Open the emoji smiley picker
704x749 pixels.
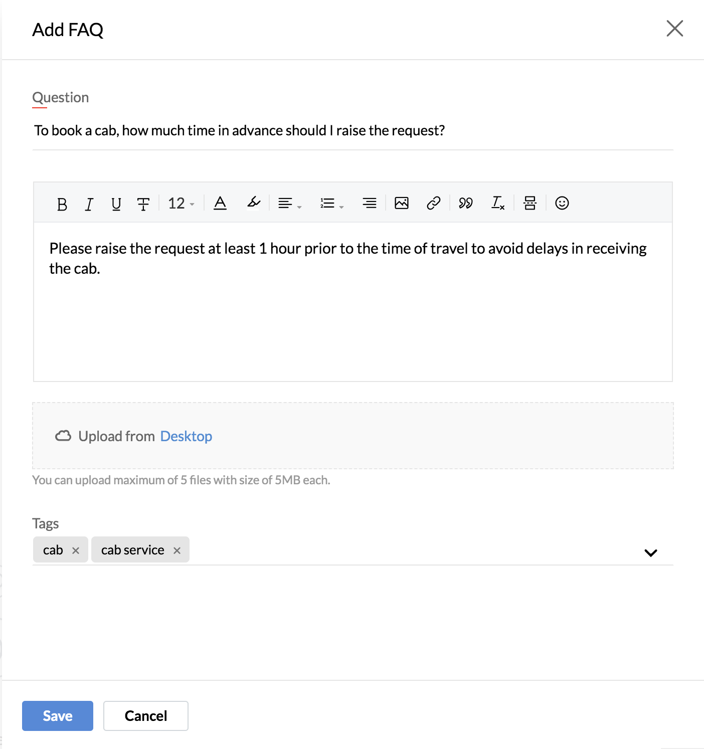[562, 203]
